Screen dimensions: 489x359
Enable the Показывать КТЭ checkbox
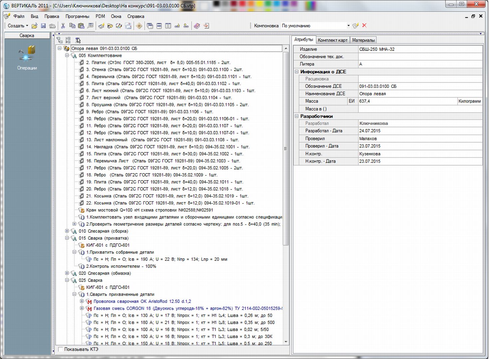pos(61,349)
